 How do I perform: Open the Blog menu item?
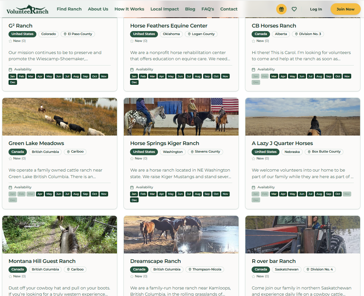190,9
